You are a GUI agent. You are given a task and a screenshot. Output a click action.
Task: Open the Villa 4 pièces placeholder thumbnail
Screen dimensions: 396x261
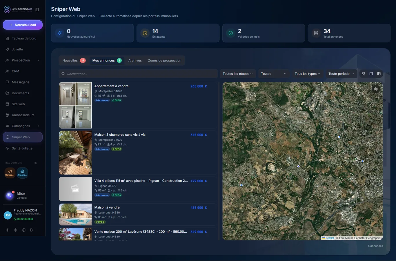click(x=75, y=189)
